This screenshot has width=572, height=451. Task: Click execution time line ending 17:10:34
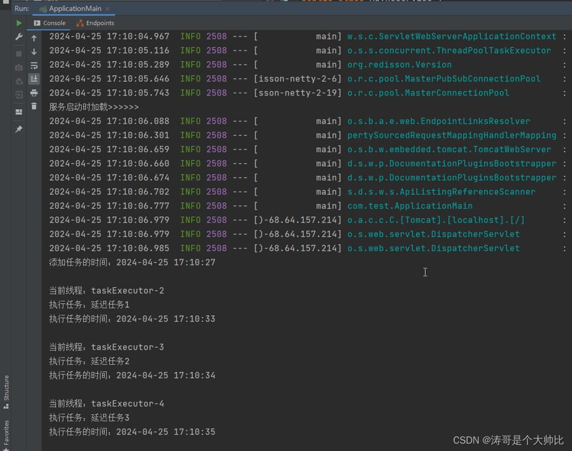pyautogui.click(x=132, y=375)
